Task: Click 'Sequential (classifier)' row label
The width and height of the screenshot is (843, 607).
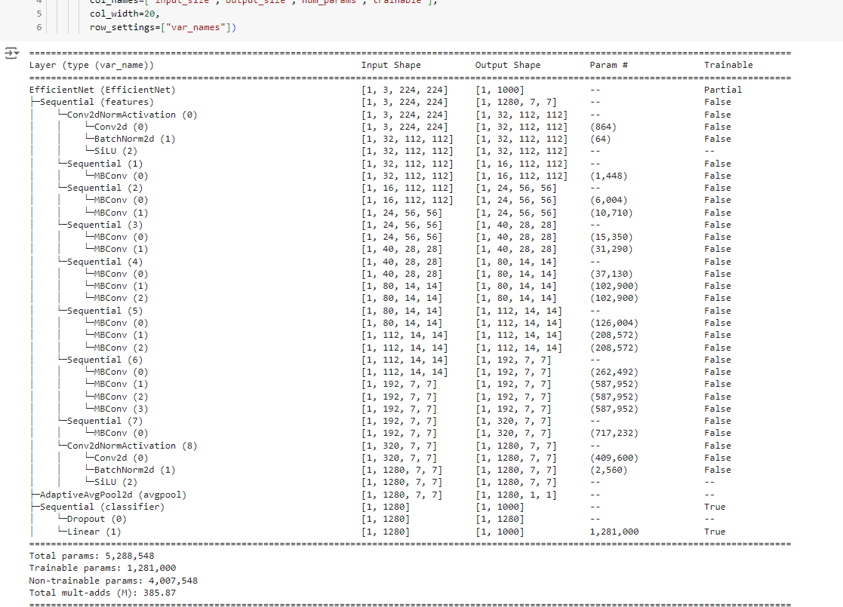Action: [x=102, y=507]
